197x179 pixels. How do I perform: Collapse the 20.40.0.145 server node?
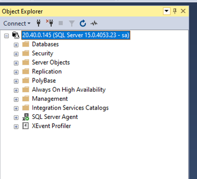point(6,36)
